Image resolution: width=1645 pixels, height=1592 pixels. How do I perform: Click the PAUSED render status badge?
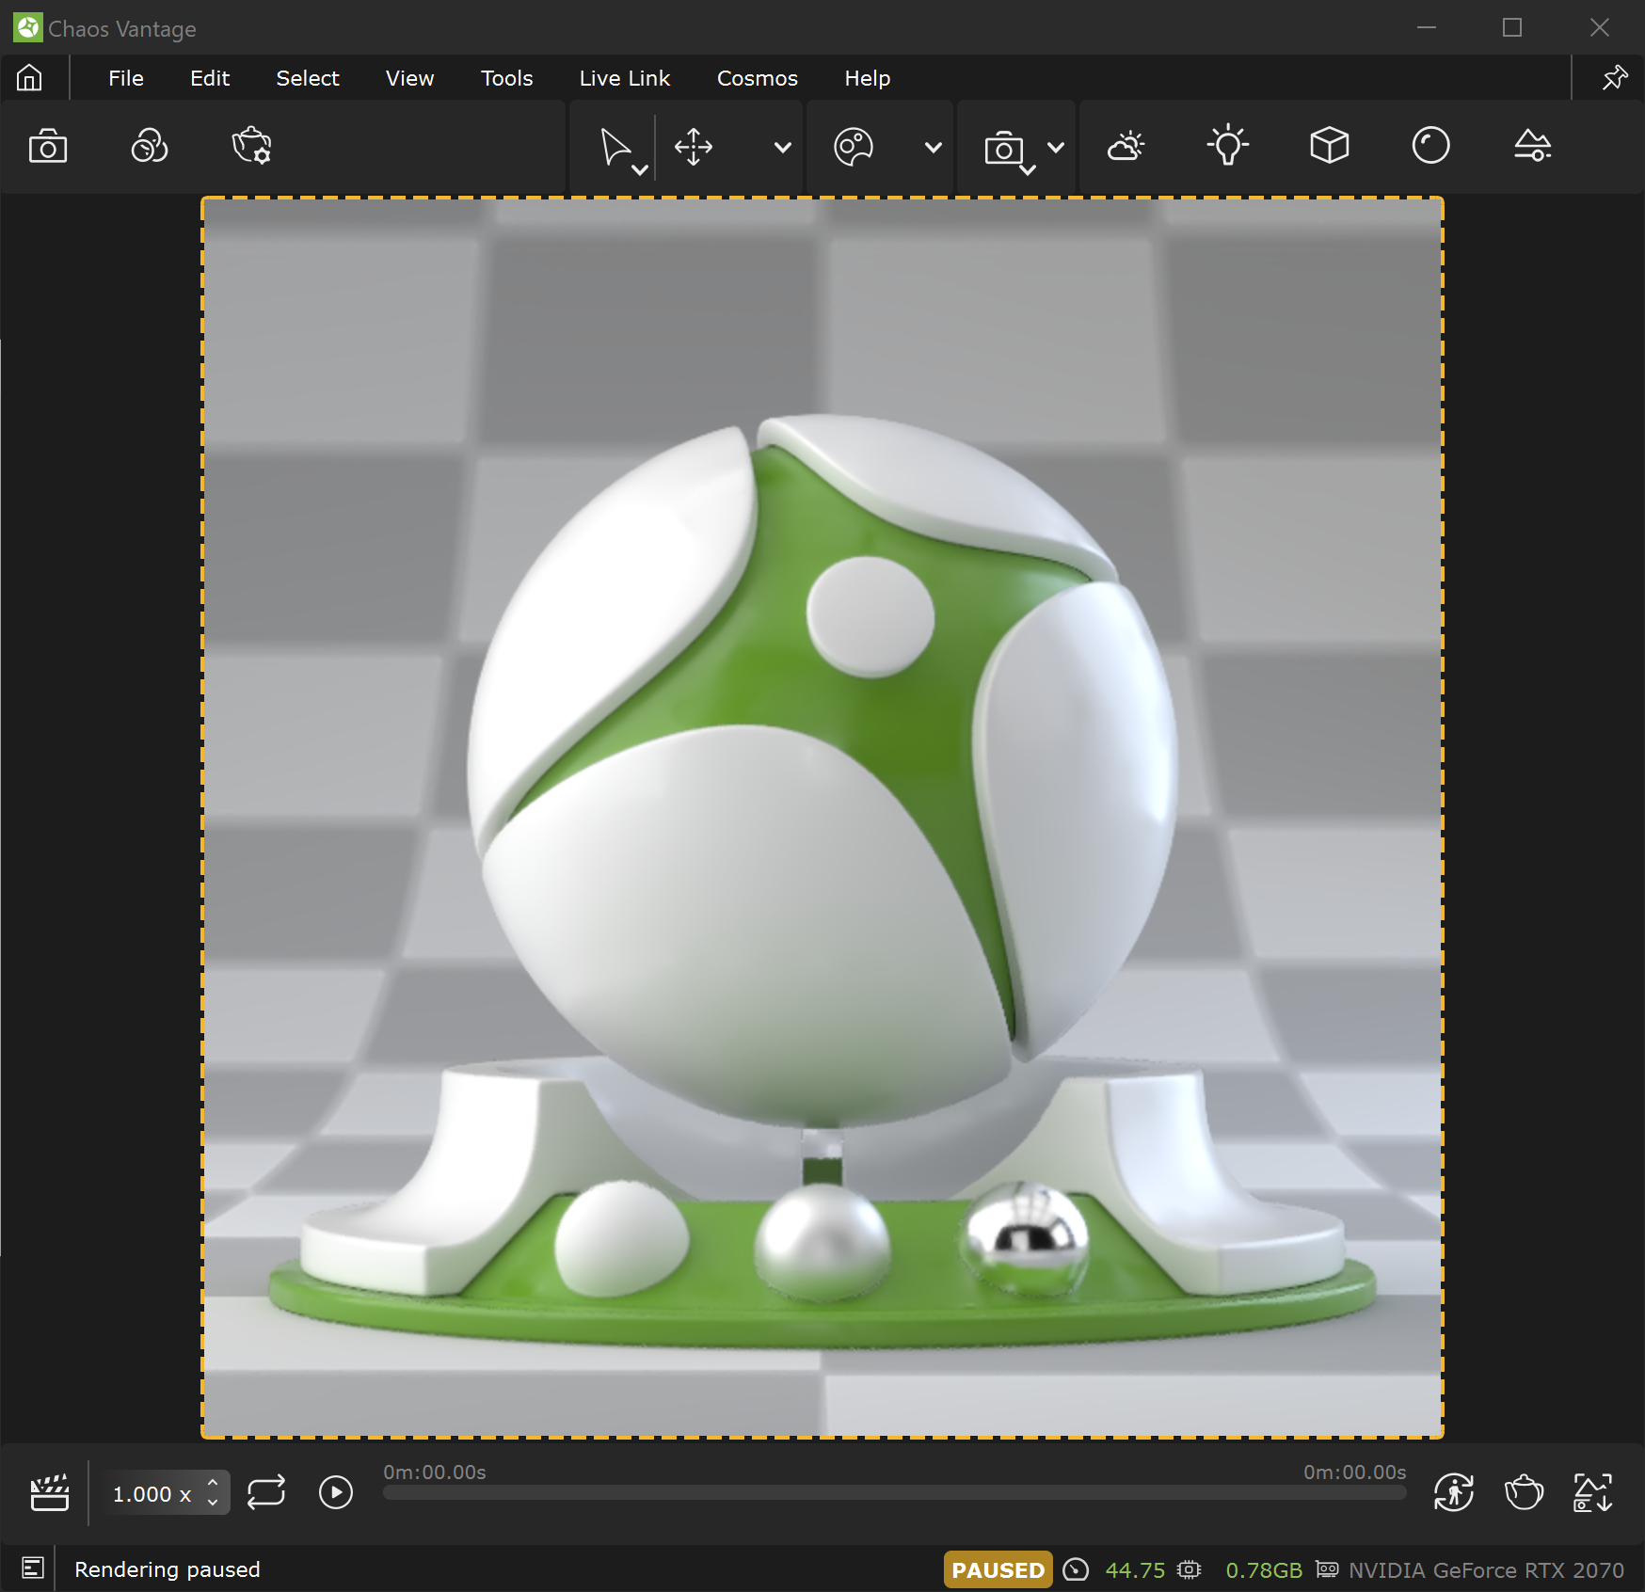click(998, 1569)
